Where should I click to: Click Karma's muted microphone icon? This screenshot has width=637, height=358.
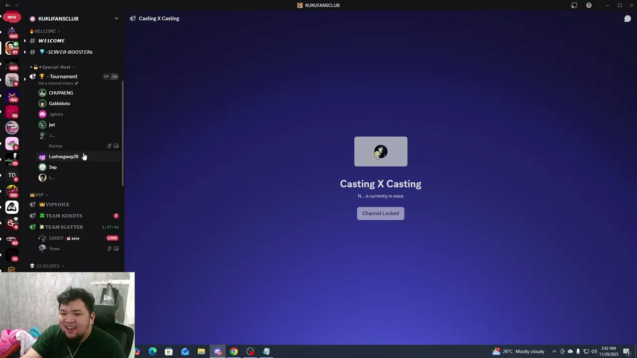tap(109, 146)
